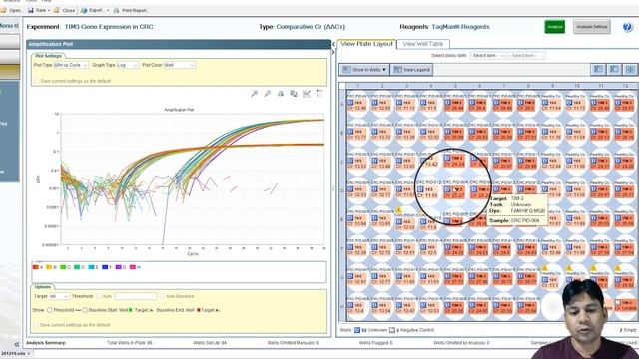Screen dimensions: 639x359
Task: Open the Graph Type Log dropdown
Action: tap(128, 65)
